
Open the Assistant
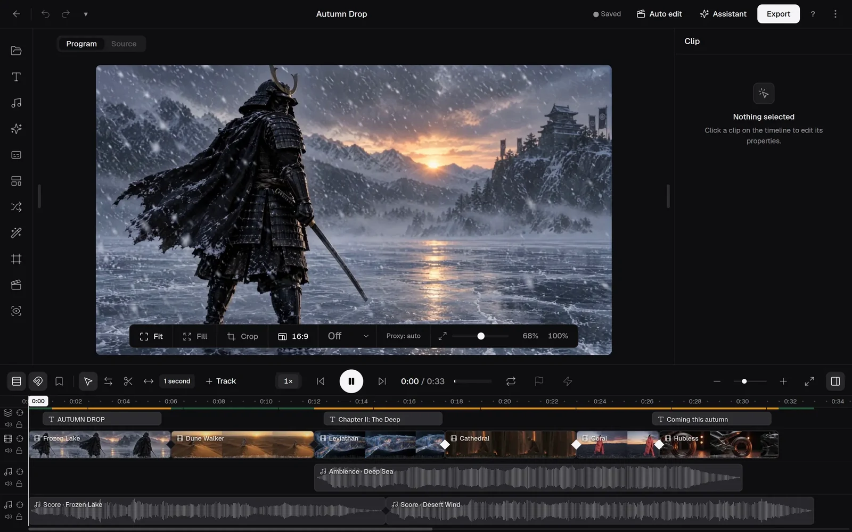[723, 14]
